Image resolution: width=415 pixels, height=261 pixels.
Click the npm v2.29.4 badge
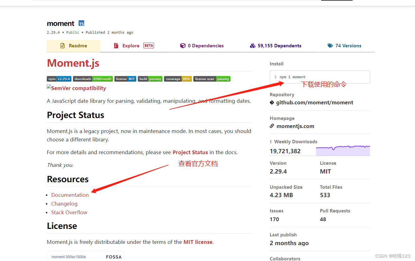[59, 79]
